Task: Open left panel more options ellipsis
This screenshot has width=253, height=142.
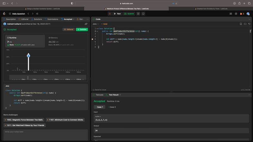Action: [x=88, y=19]
